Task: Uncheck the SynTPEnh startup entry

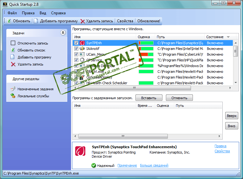Action: [x=76, y=43]
